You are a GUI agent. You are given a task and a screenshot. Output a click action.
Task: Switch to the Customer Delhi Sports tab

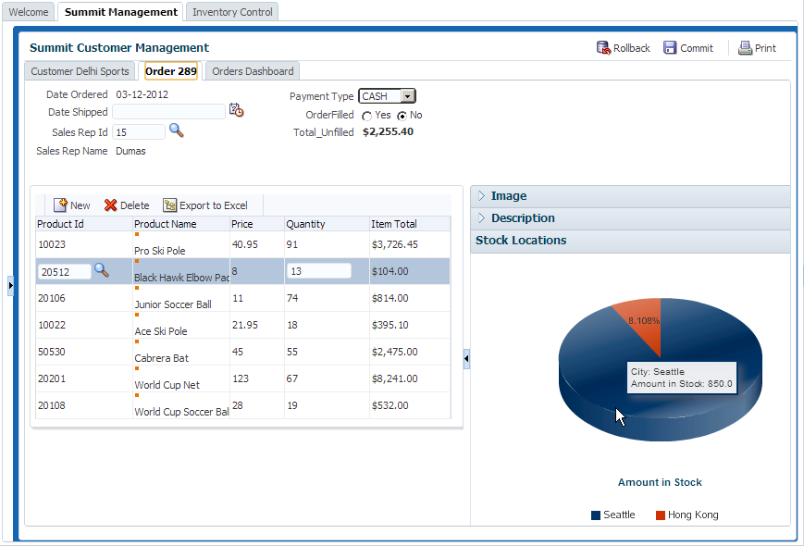pyautogui.click(x=80, y=71)
